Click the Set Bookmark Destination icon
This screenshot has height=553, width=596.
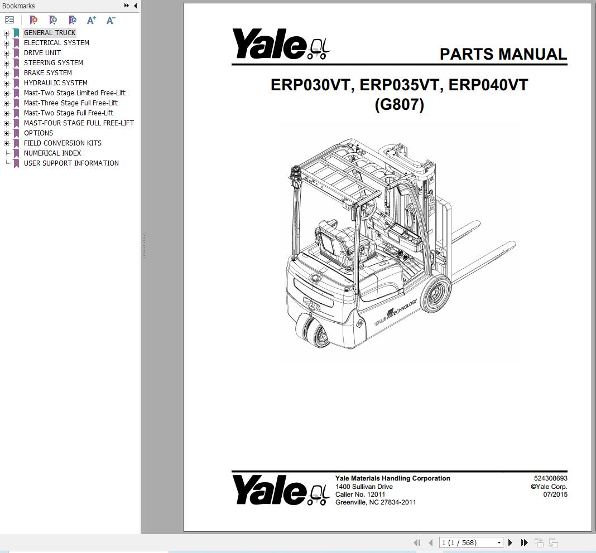[x=72, y=20]
